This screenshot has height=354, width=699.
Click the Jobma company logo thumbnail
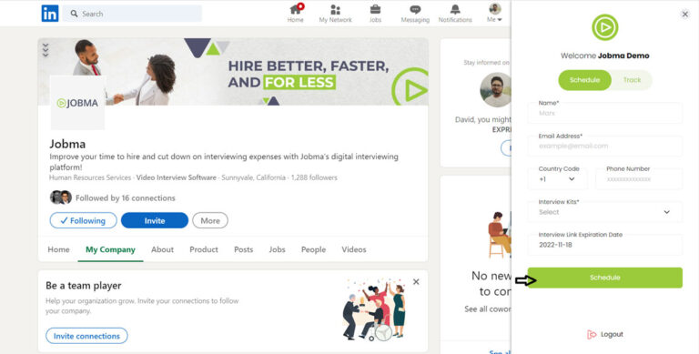click(x=77, y=103)
